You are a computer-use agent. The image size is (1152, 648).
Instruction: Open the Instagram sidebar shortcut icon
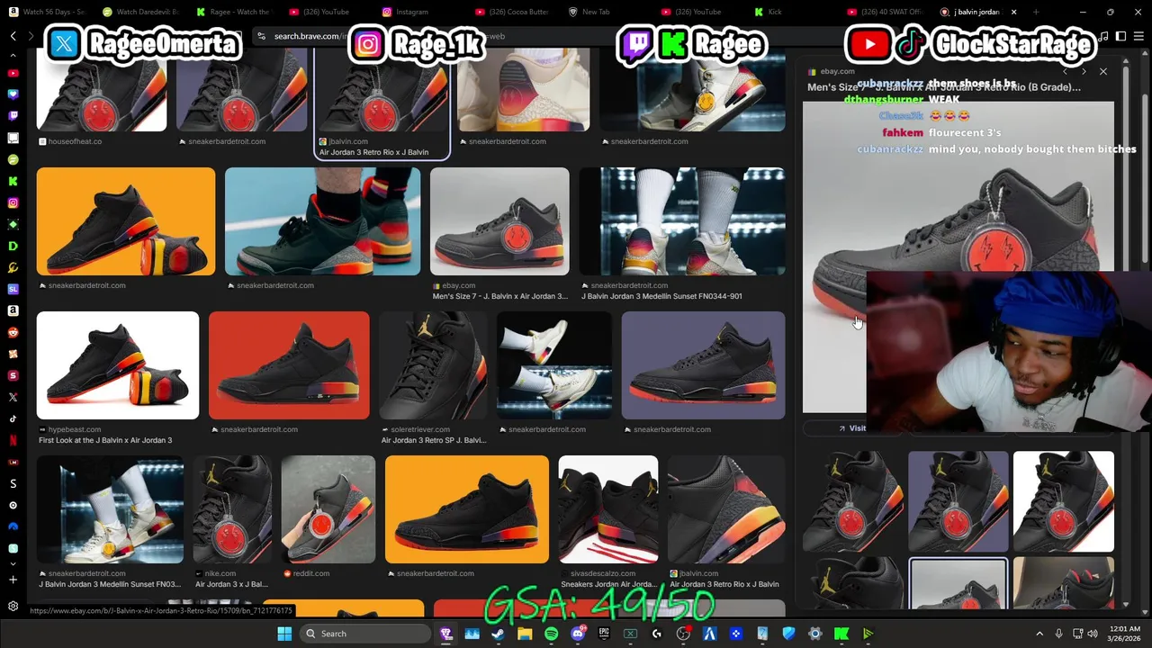point(13,202)
